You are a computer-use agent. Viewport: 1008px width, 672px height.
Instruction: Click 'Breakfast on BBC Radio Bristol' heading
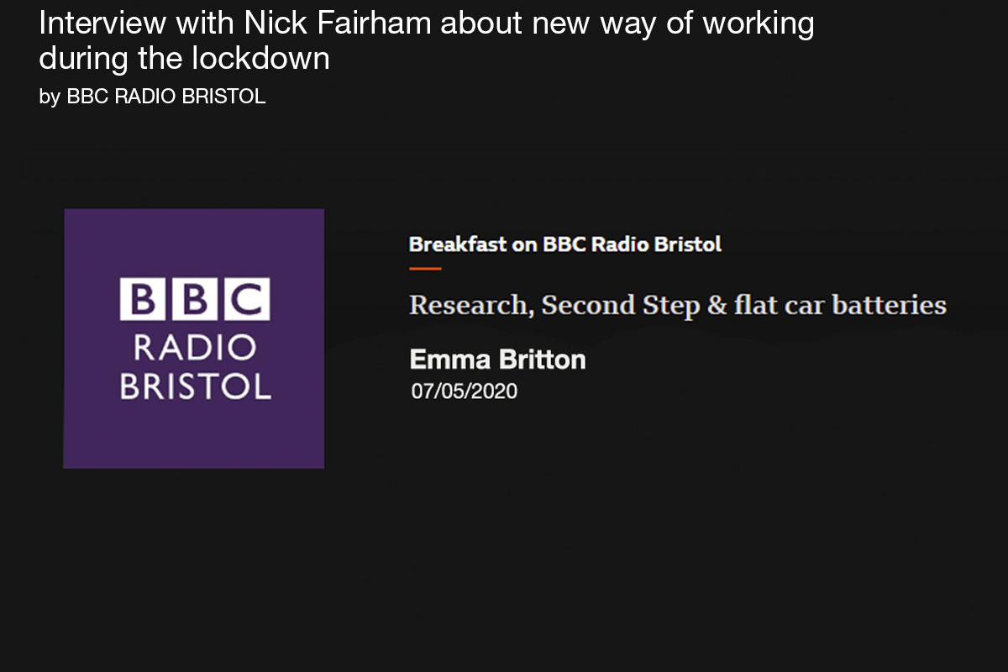coord(565,244)
